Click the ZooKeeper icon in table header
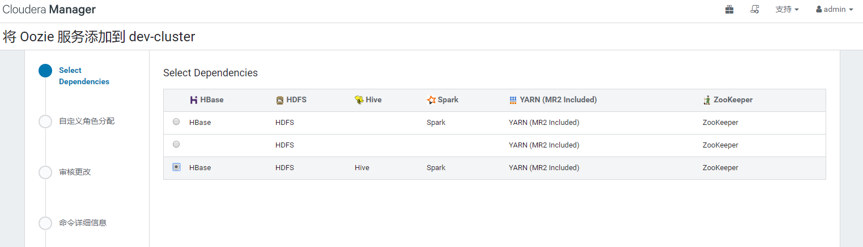Image resolution: width=863 pixels, height=247 pixels. [x=707, y=100]
